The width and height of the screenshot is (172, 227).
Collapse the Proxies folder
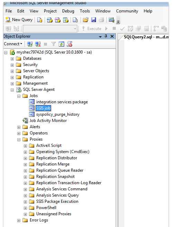[x=19, y=140]
